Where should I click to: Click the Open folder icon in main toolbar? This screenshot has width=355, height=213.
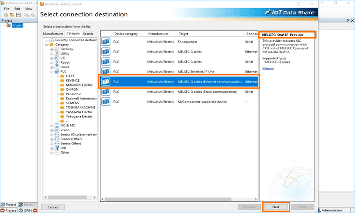pyautogui.click(x=12, y=15)
